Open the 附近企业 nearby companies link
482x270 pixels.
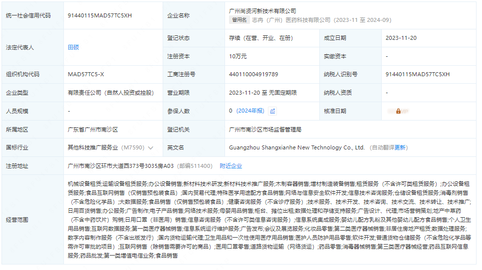point(231,166)
